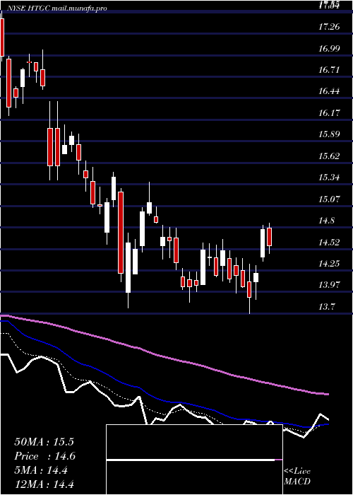Click the 16.99 price axis label

point(329,48)
